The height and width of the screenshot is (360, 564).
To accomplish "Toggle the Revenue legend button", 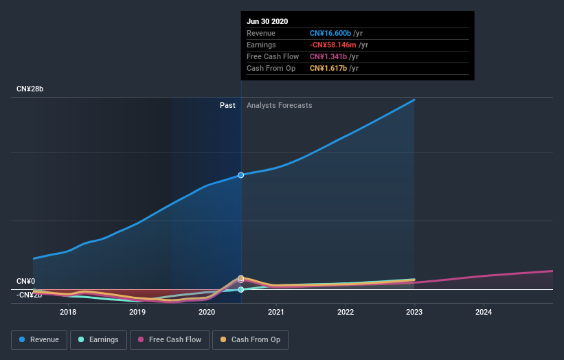I will 39,340.
